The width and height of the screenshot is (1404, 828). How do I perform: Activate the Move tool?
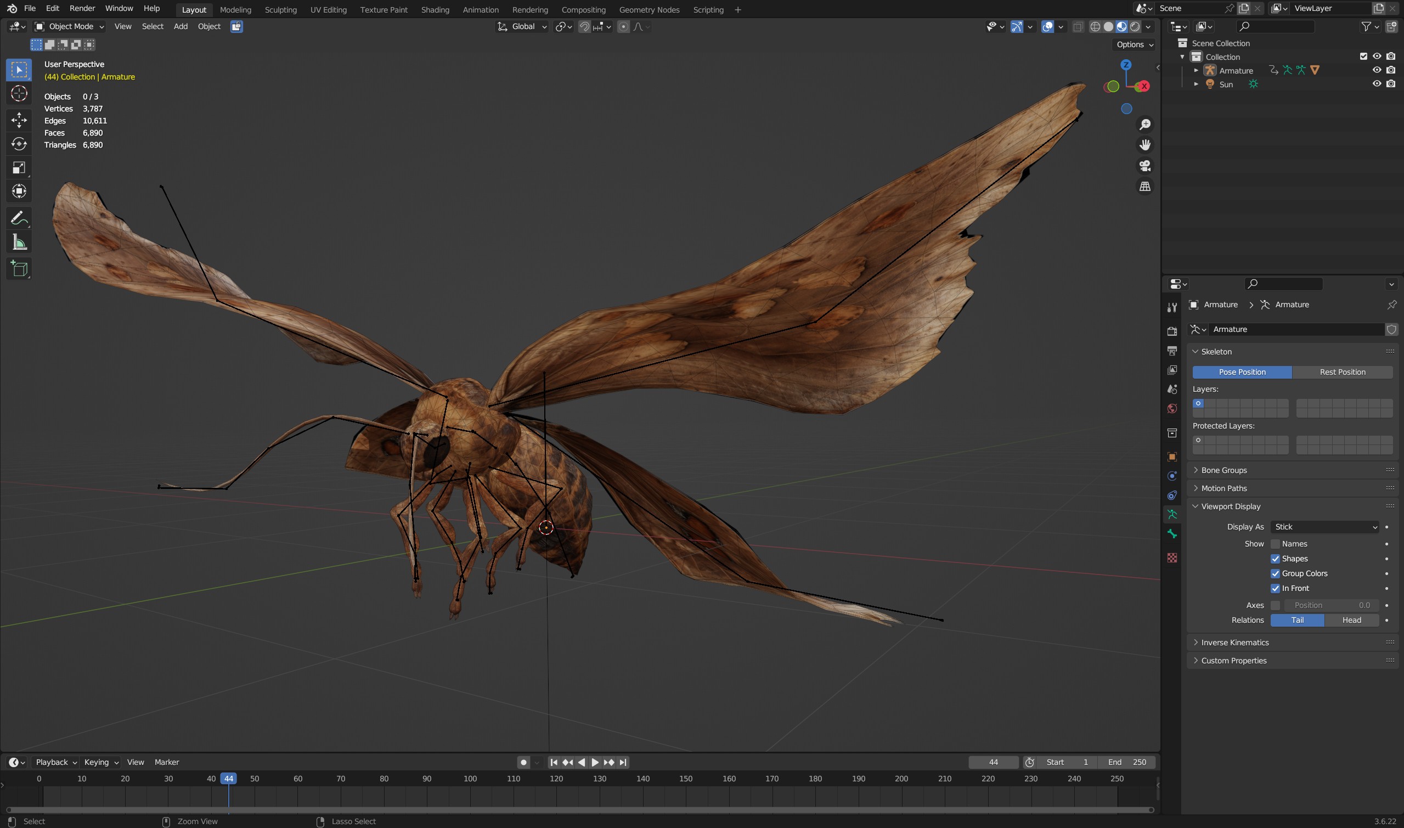point(19,120)
